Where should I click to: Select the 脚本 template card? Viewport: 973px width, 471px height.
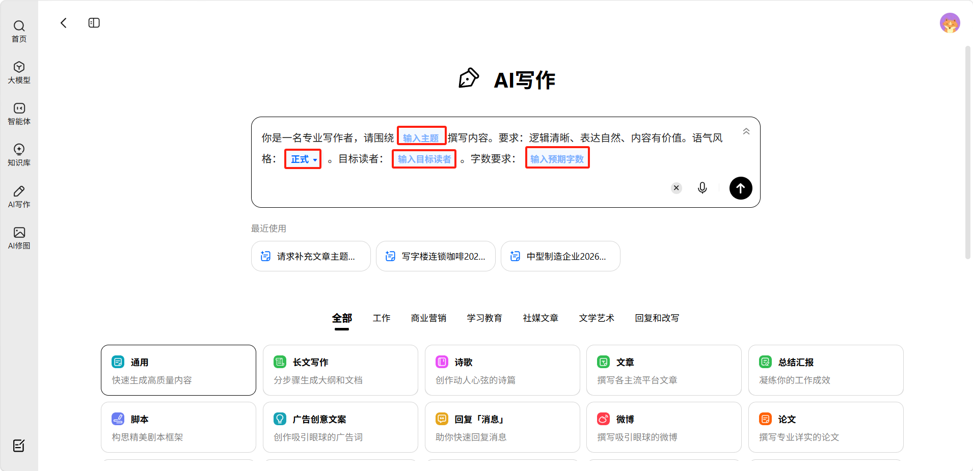click(178, 427)
